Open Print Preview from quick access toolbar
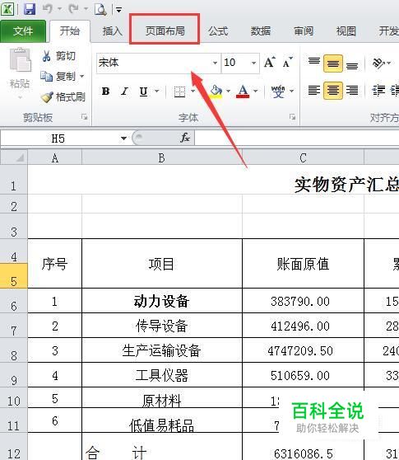The height and width of the screenshot is (460, 399). [x=100, y=9]
